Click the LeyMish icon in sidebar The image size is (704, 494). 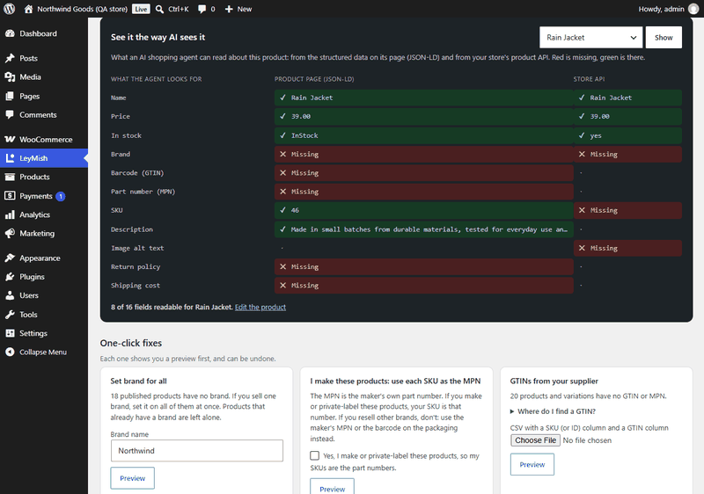click(10, 158)
